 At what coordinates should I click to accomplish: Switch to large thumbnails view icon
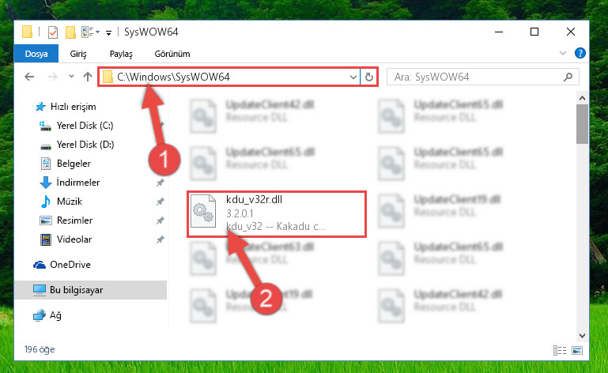tap(577, 351)
